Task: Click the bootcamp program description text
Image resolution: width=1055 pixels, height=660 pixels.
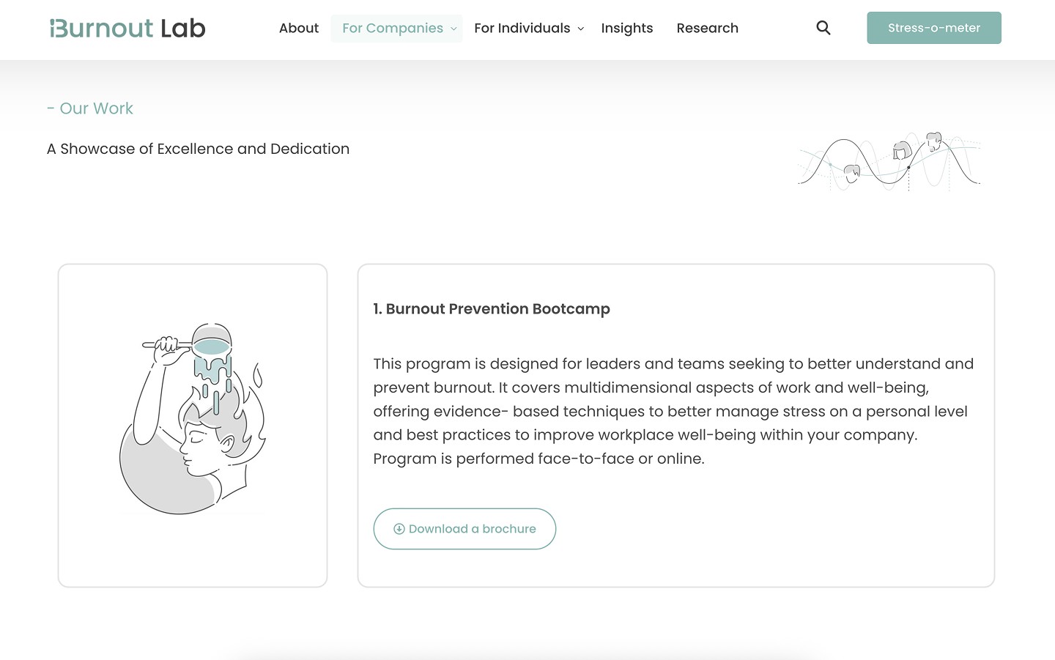Action: [x=674, y=411]
